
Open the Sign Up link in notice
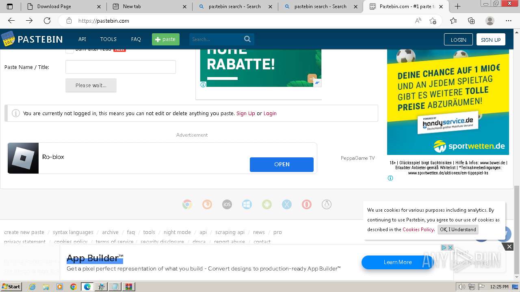tap(246, 114)
